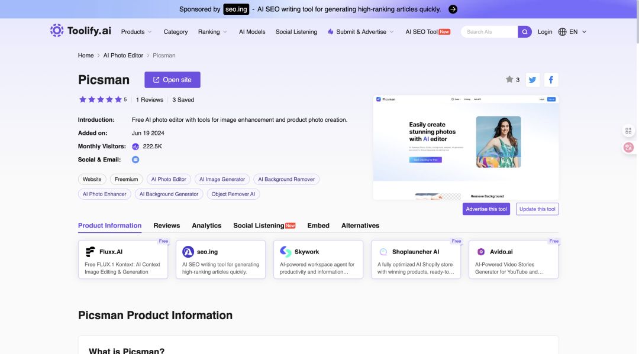This screenshot has width=639, height=354.
Task: Share Picsman on Facebook
Action: [x=551, y=80]
